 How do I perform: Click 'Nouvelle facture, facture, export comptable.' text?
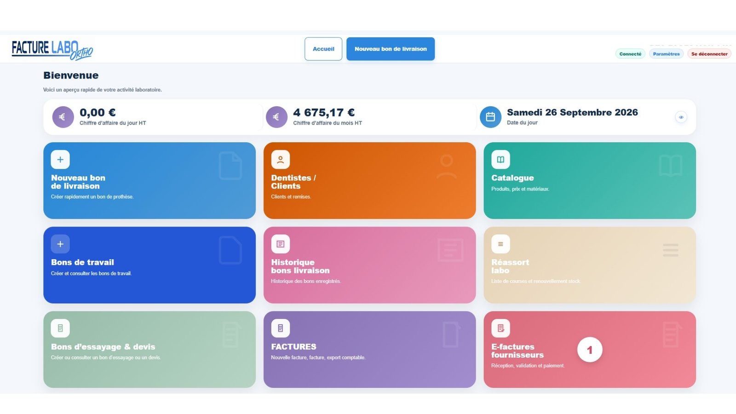[x=318, y=357]
